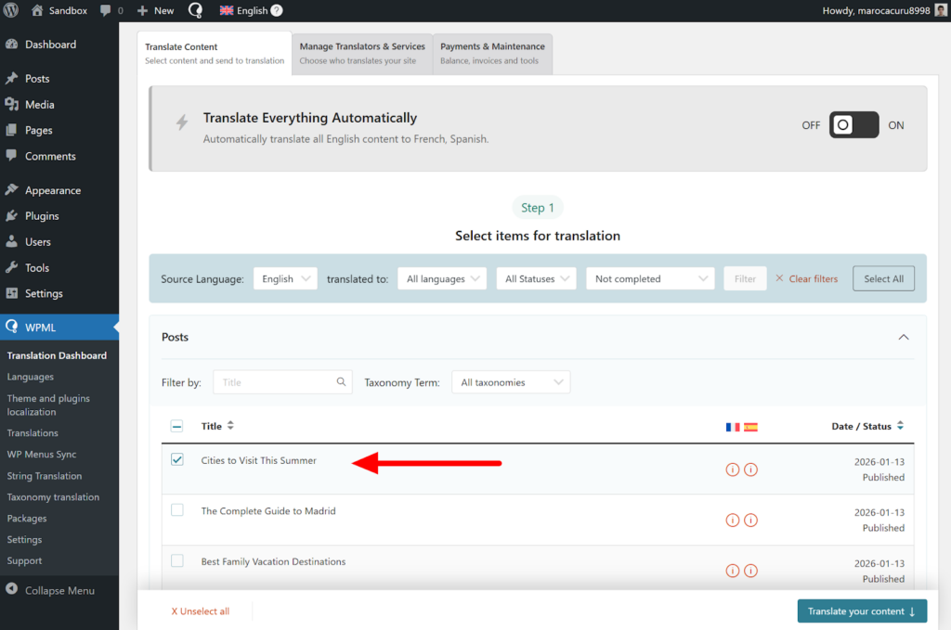This screenshot has width=951, height=630.
Task: Toggle the select-all header checkbox
Action: point(176,427)
